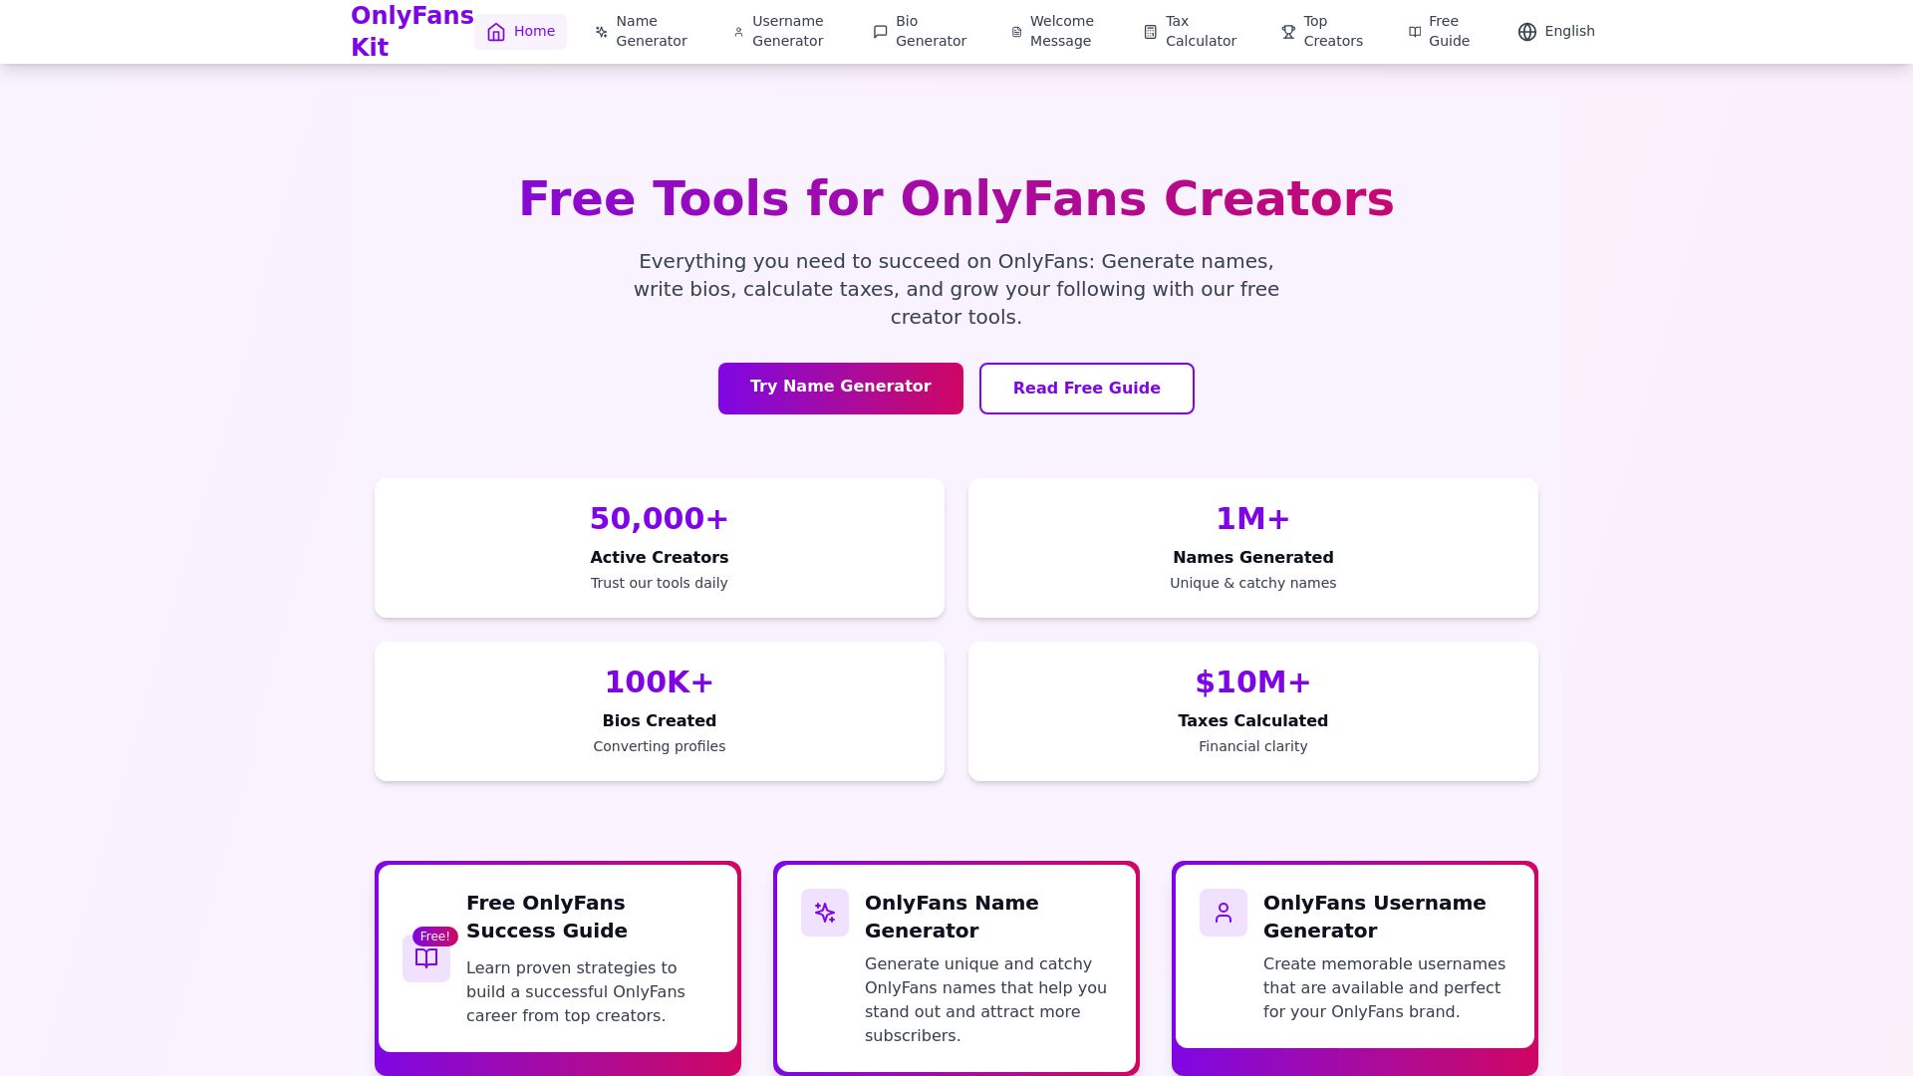The width and height of the screenshot is (1913, 1076).
Task: Click the house icon next to Home
Action: (496, 31)
